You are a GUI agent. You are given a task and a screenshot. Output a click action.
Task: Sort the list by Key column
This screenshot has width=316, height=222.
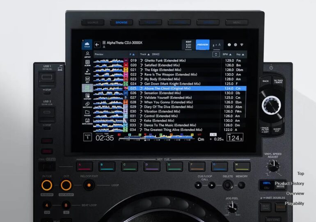click(240, 54)
